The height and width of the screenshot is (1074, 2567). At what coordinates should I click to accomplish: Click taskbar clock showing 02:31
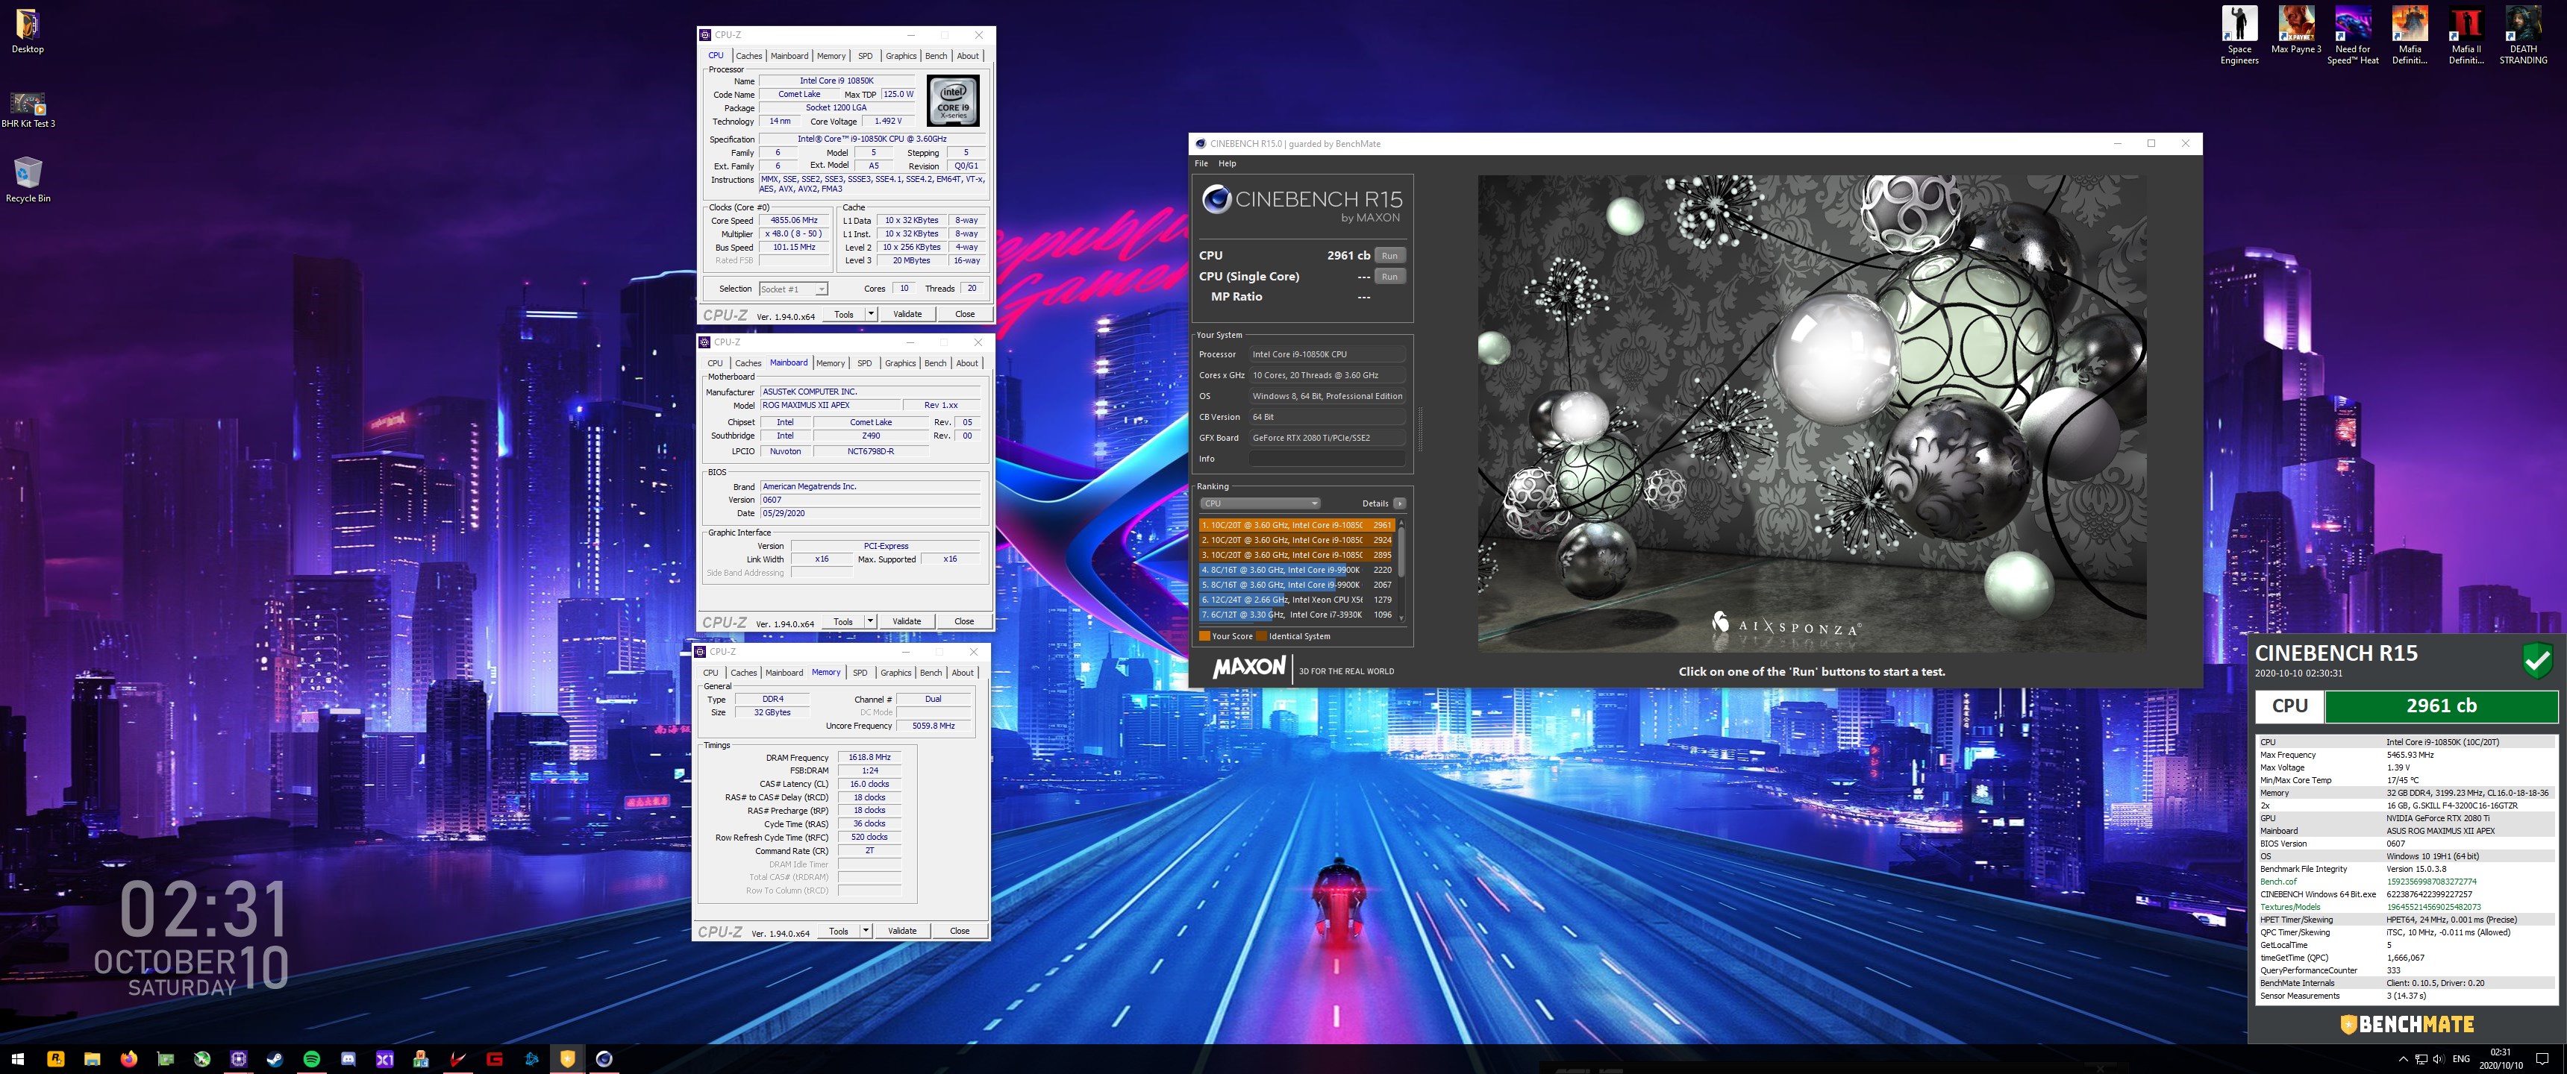[2501, 1059]
